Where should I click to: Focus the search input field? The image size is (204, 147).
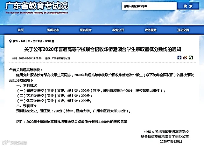coord(149,6)
